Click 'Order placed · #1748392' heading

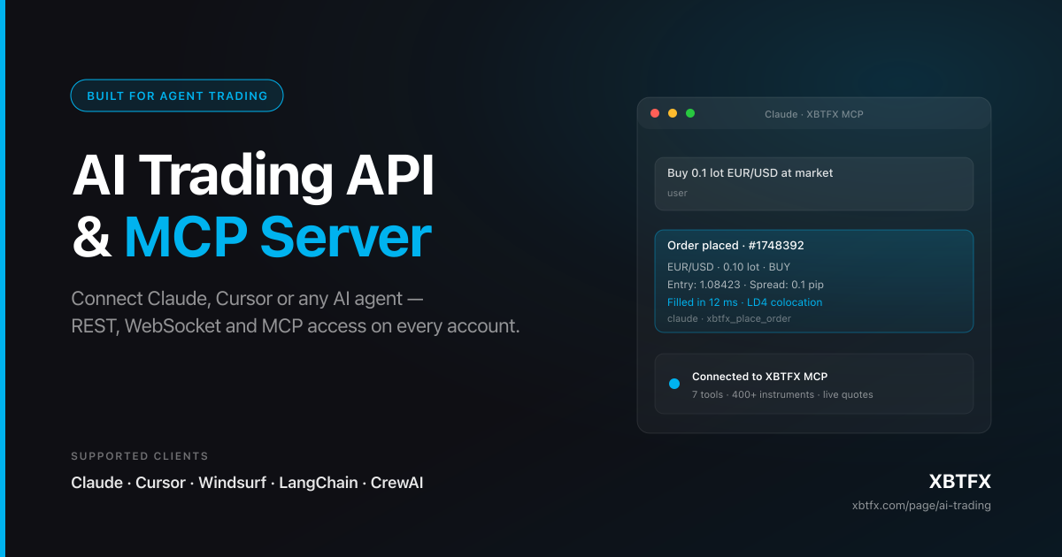point(735,246)
